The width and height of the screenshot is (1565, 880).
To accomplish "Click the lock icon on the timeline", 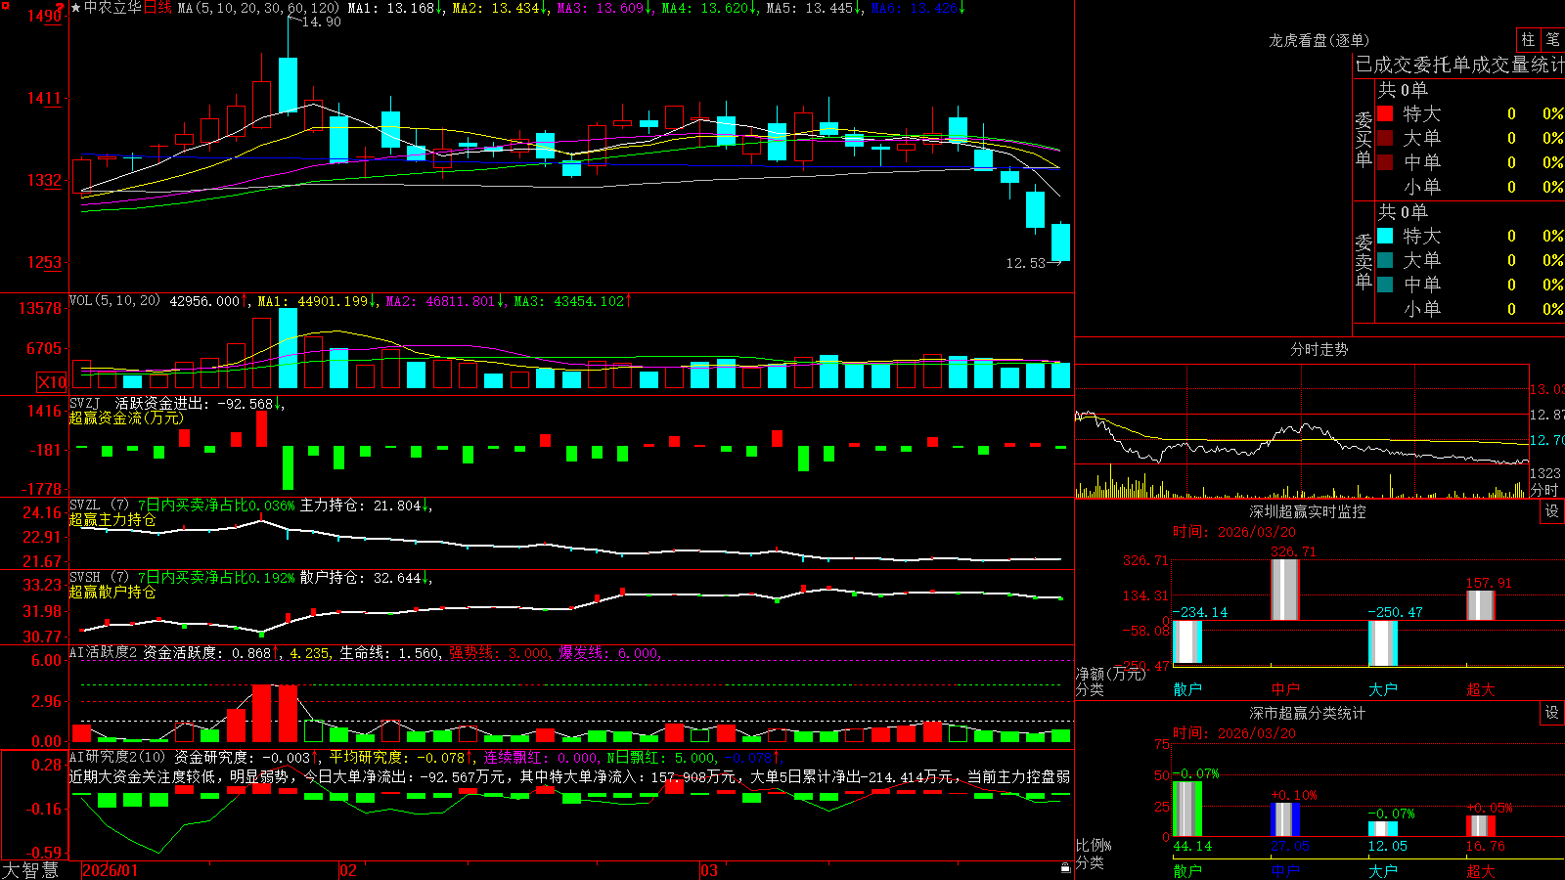I will tap(1065, 868).
